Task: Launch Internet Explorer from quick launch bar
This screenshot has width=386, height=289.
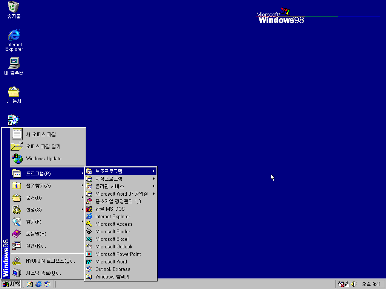Action: (x=38, y=284)
